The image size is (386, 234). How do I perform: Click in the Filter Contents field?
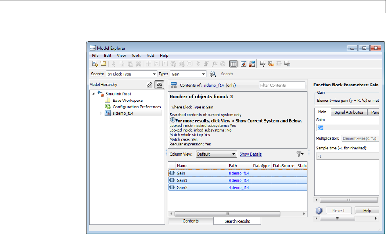point(282,85)
